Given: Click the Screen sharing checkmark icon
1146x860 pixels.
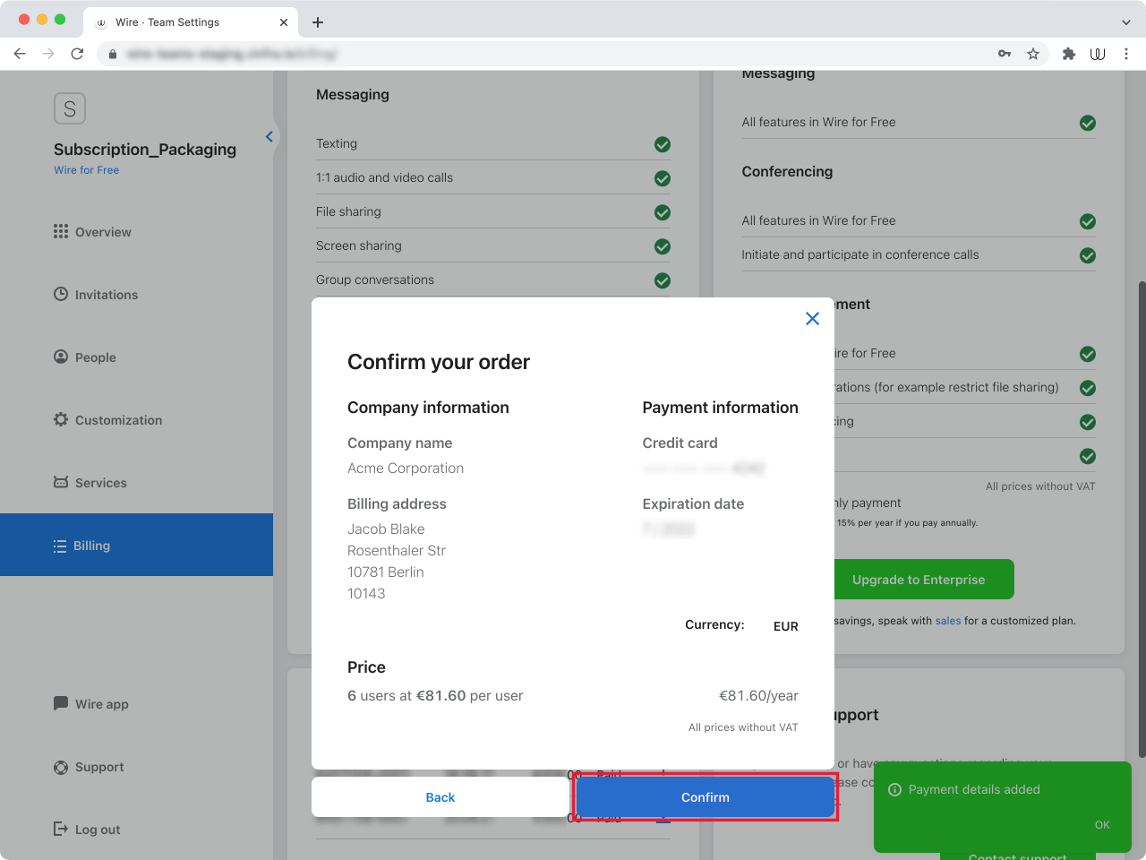Looking at the screenshot, I should click(663, 246).
